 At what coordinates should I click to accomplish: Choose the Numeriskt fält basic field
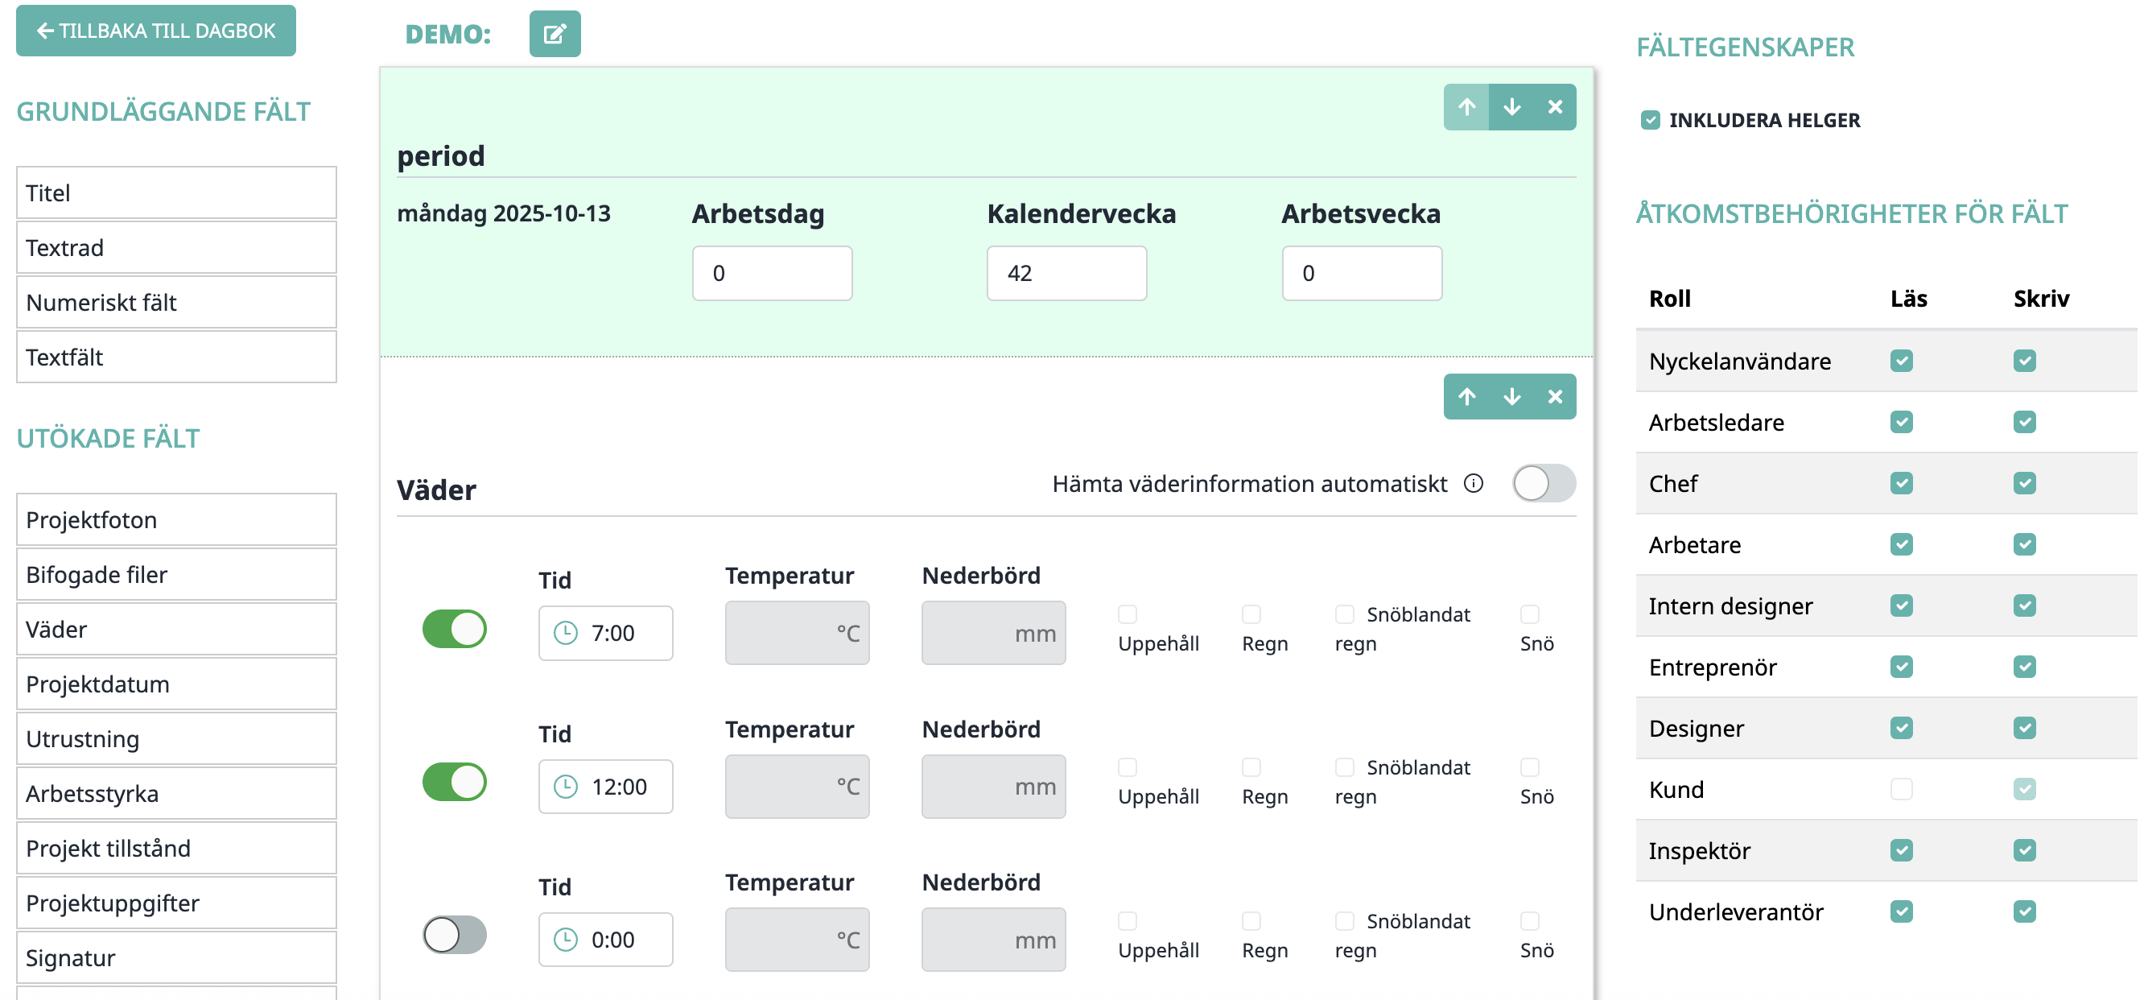(176, 303)
